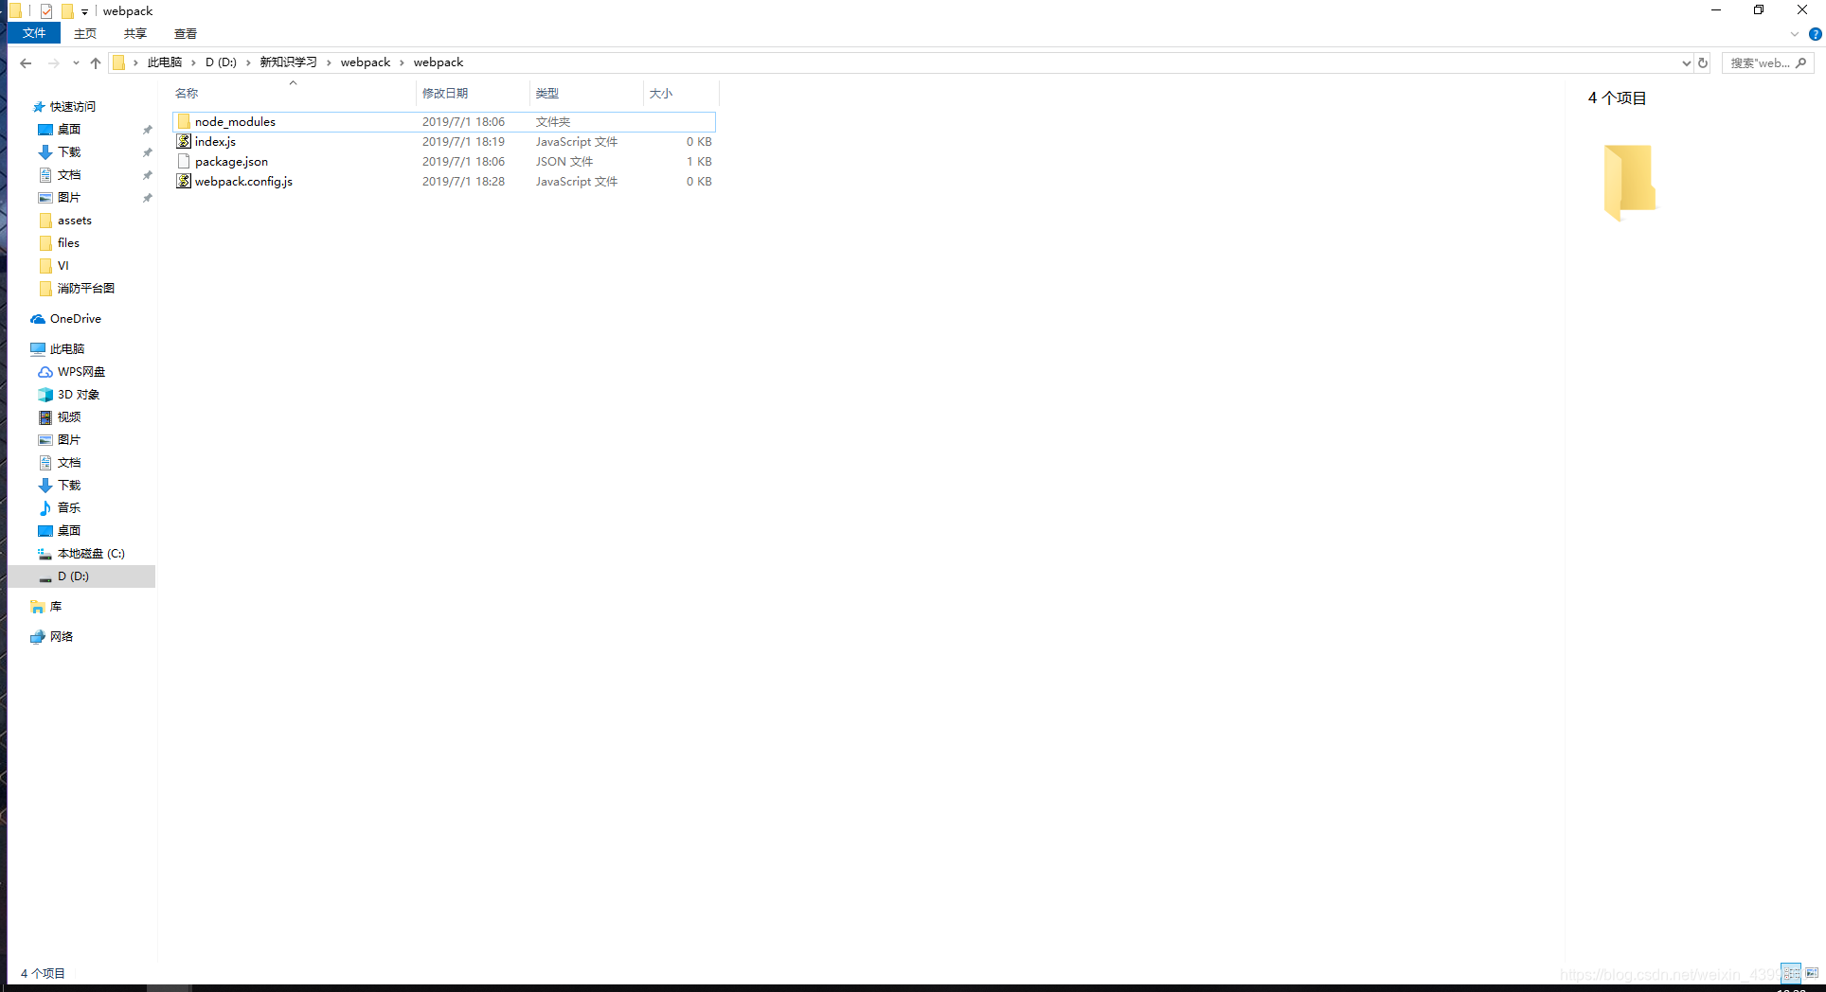Select 此电脑 in the navigation pane
Image resolution: width=1826 pixels, height=992 pixels.
67,349
